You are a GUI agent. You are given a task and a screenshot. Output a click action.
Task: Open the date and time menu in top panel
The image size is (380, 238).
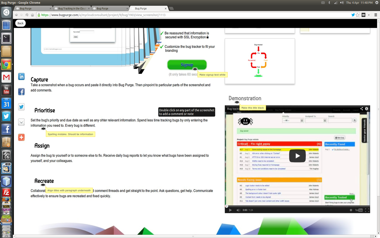(x=360, y=3)
